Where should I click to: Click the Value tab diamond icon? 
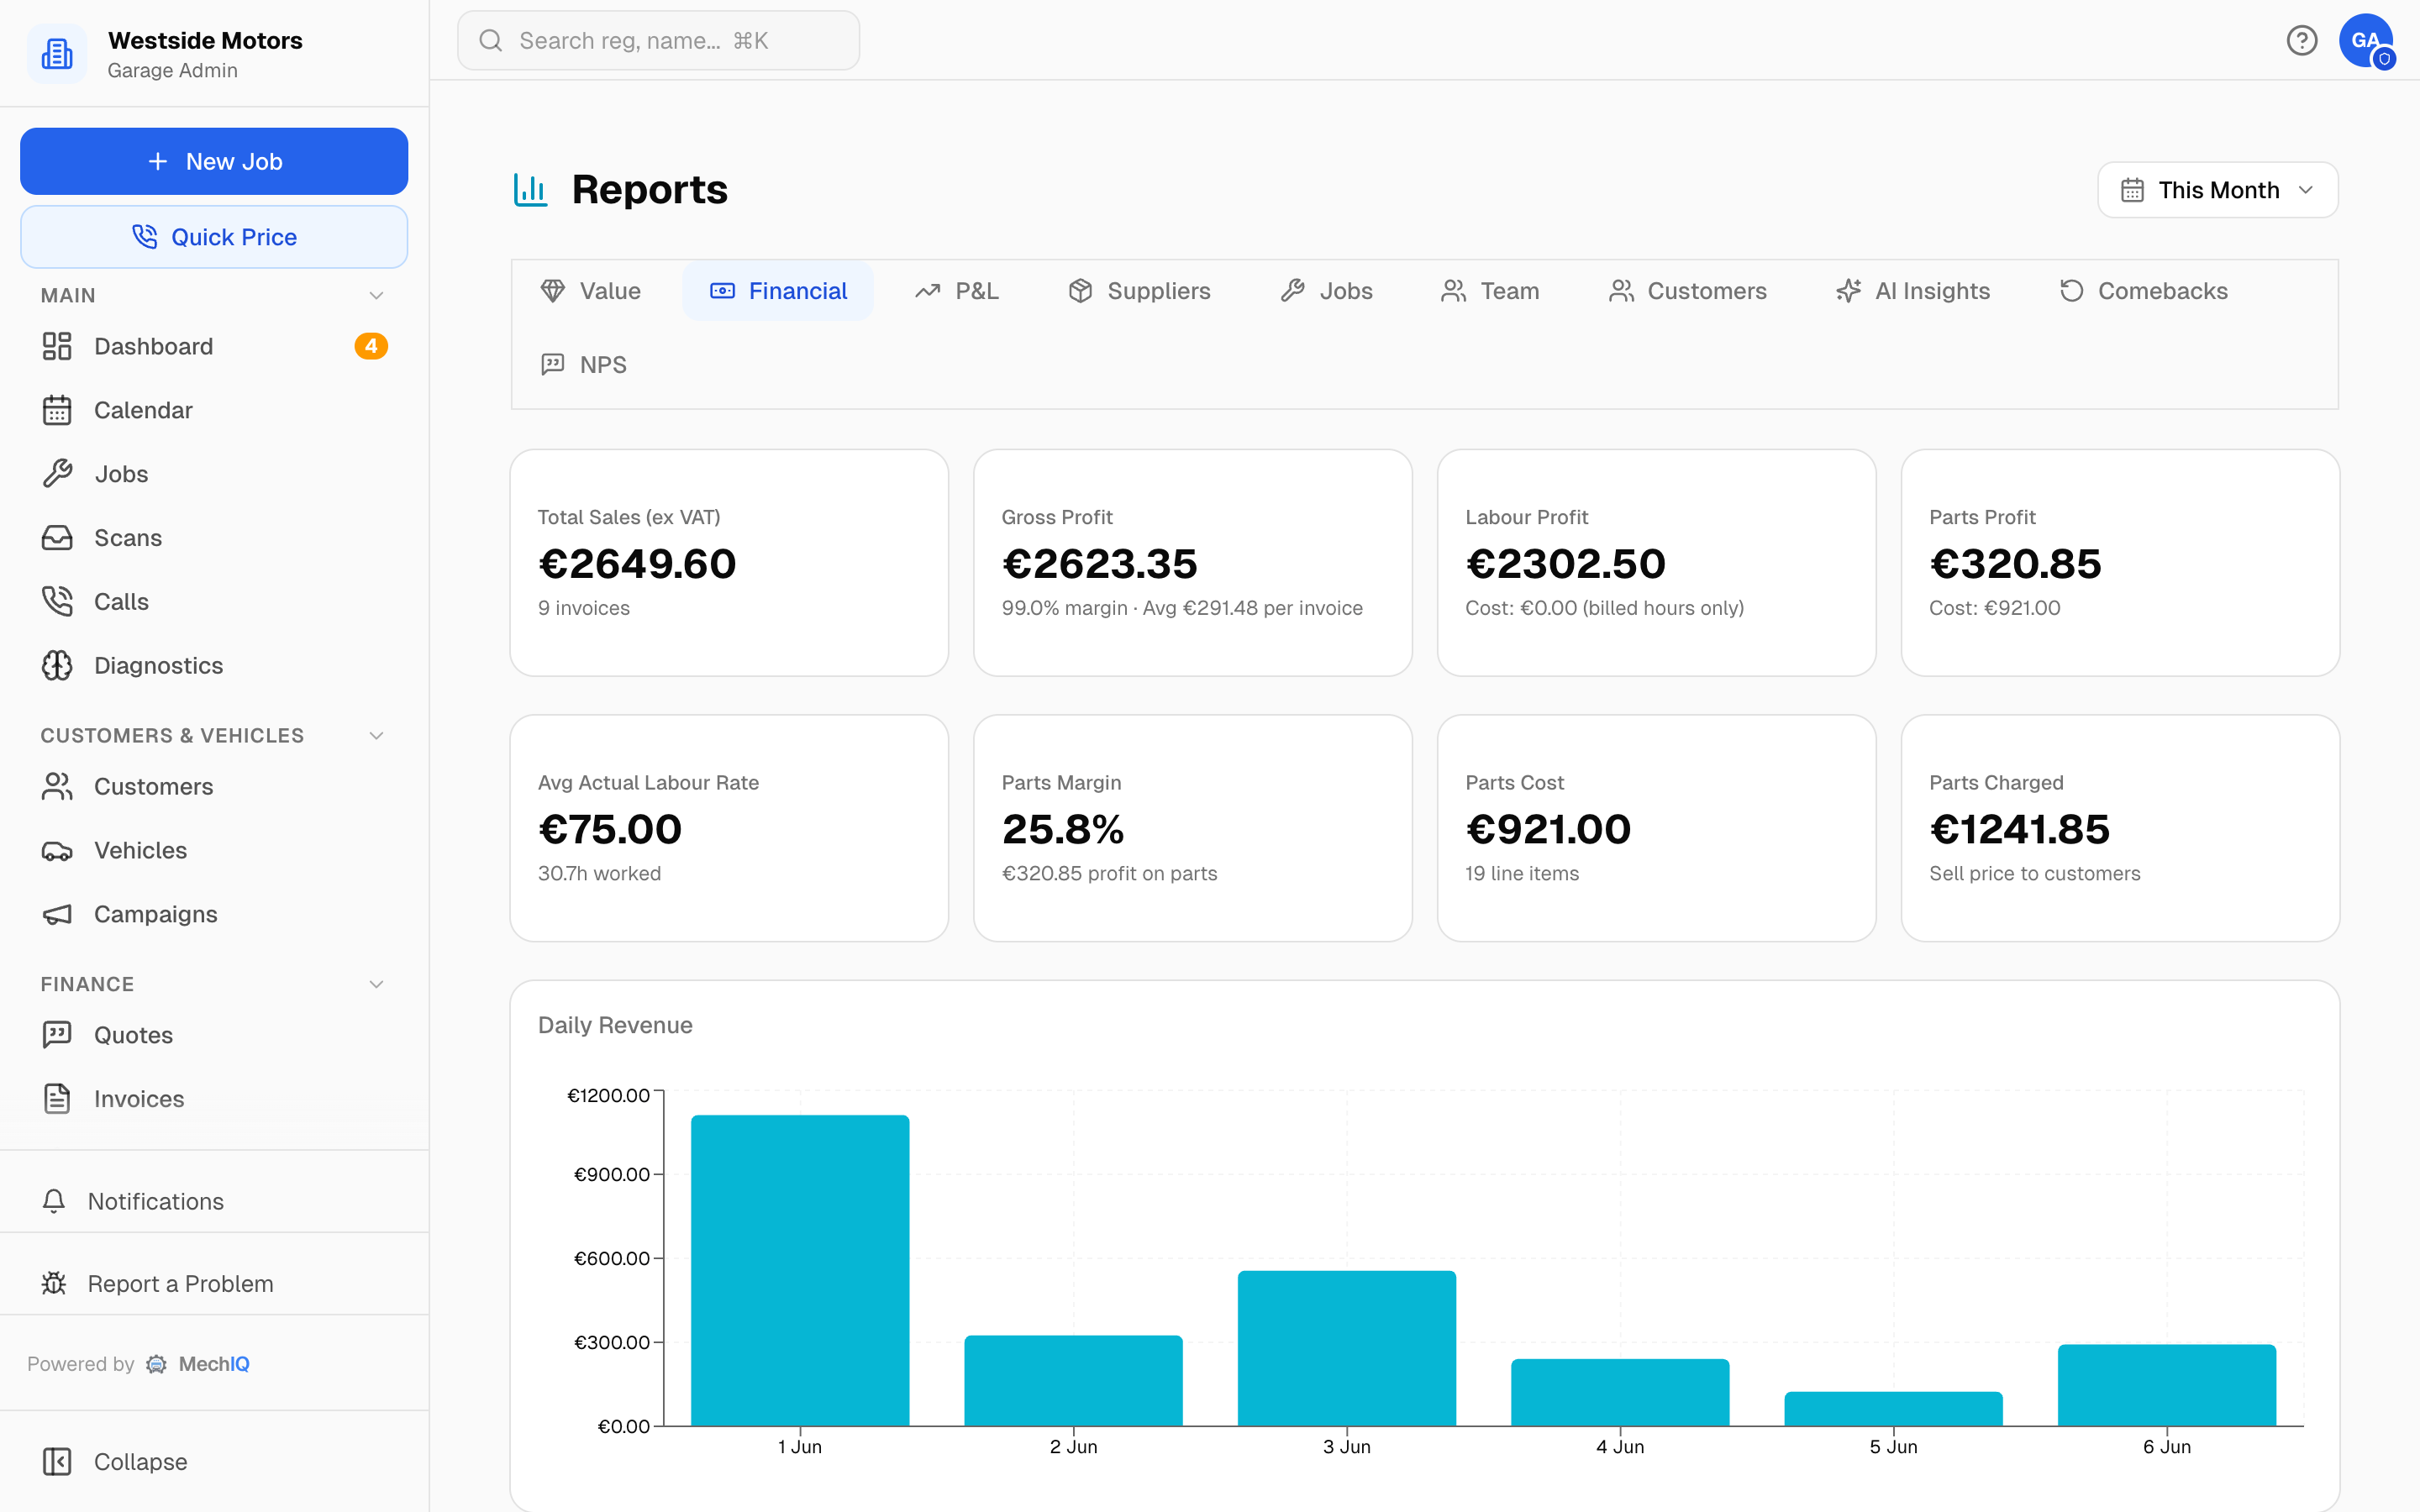click(x=553, y=291)
